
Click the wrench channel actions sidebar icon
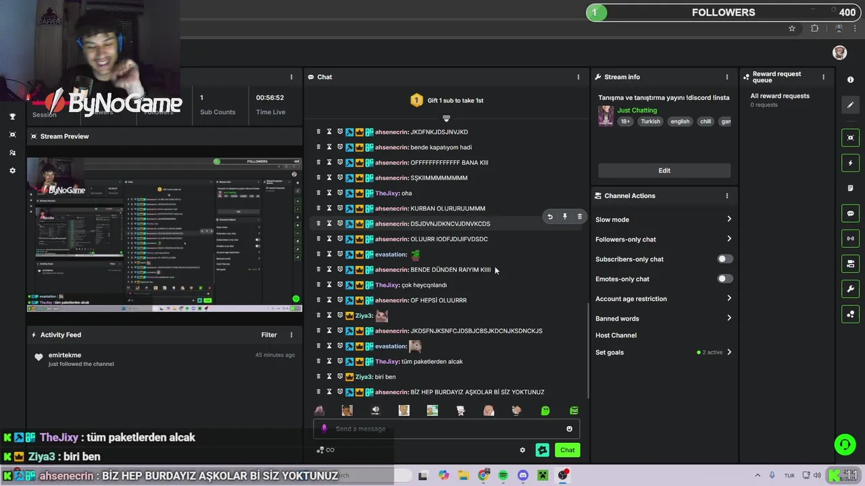click(x=850, y=289)
